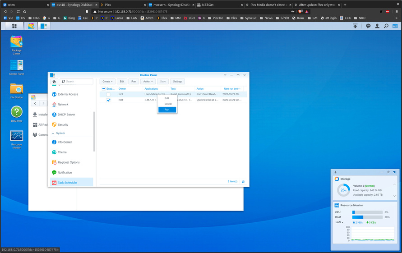Choose Edit in context menu

(x=167, y=98)
